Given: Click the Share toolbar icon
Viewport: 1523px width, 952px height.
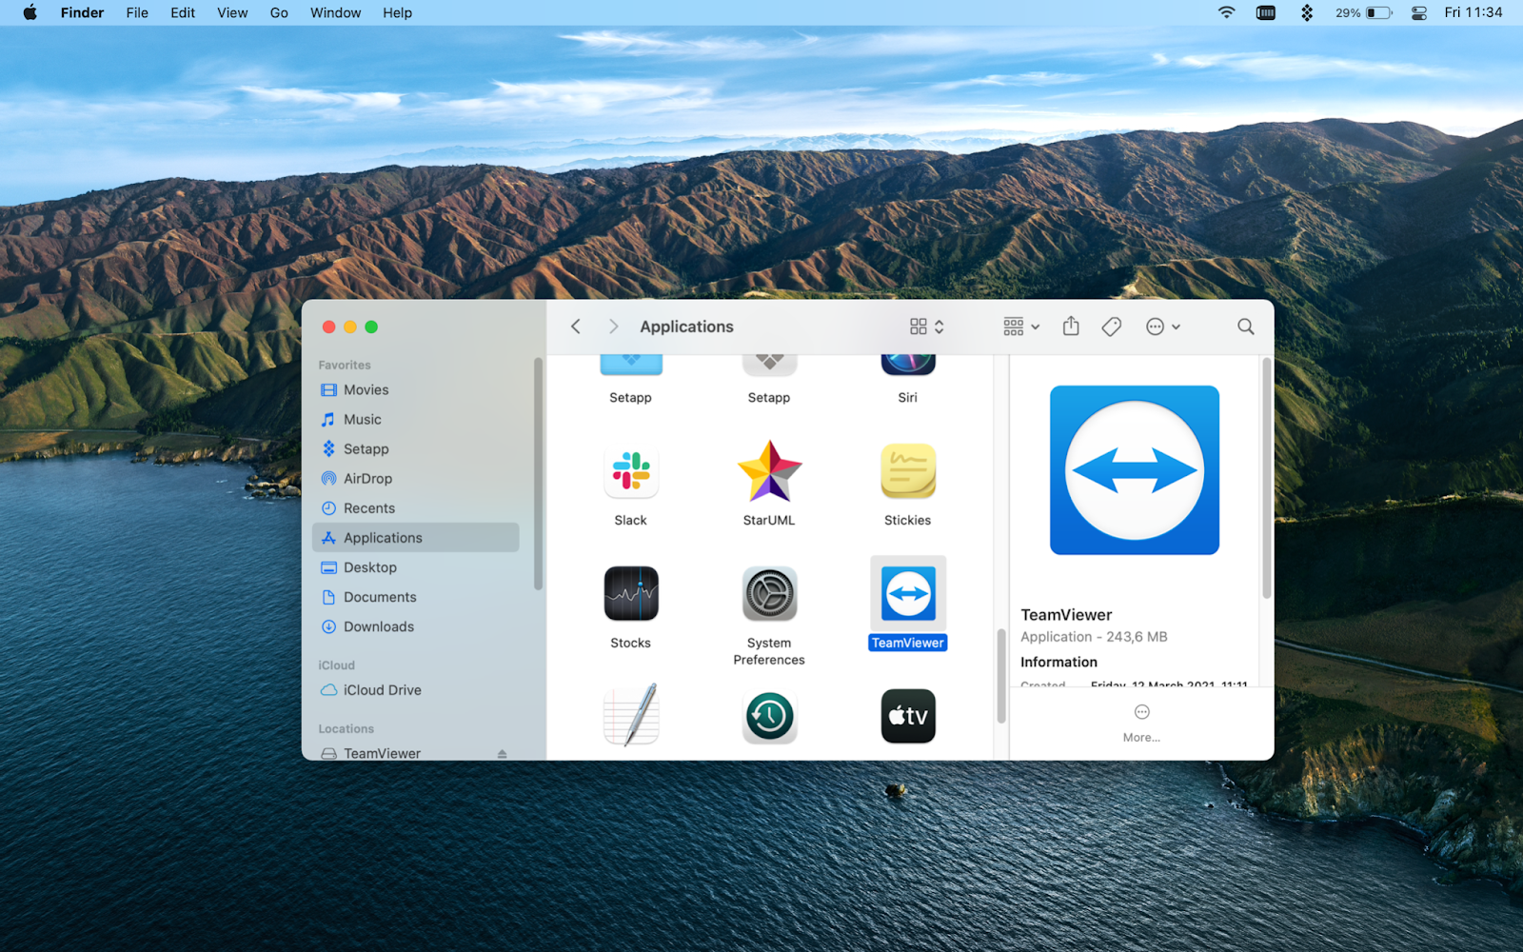Looking at the screenshot, I should coord(1071,327).
